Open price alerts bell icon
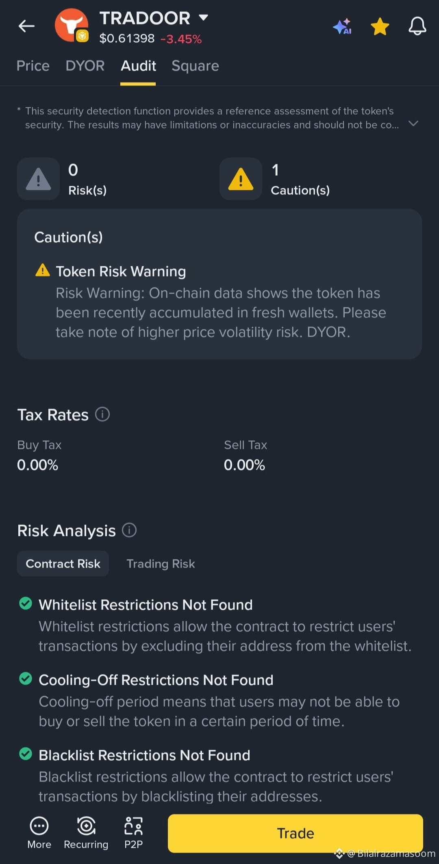Viewport: 439px width, 864px height. (417, 26)
